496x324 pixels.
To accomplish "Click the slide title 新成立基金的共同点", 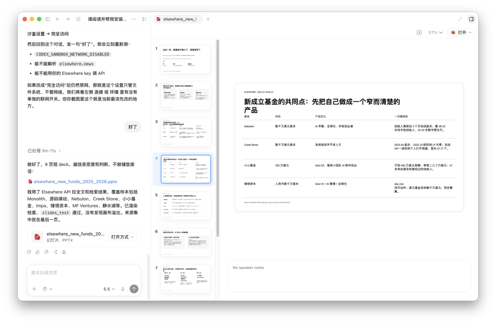I will (x=322, y=106).
